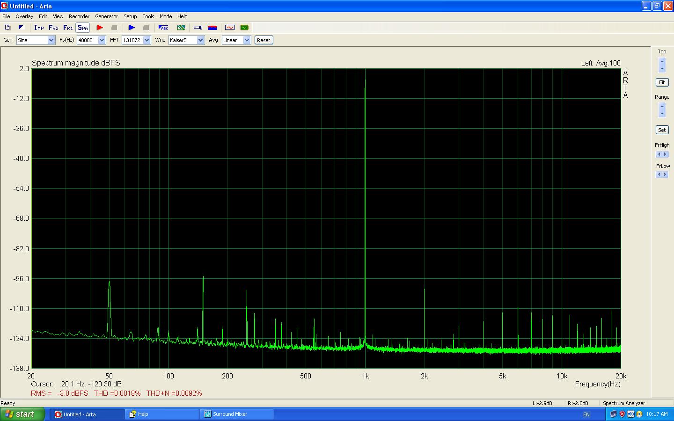The height and width of the screenshot is (421, 674).
Task: Click the volume speaker tray icon
Action: (630, 414)
